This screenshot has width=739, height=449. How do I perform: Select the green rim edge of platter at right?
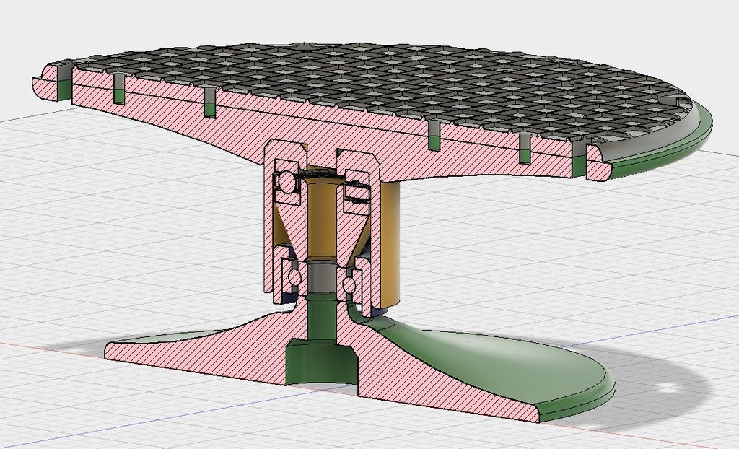693,137
